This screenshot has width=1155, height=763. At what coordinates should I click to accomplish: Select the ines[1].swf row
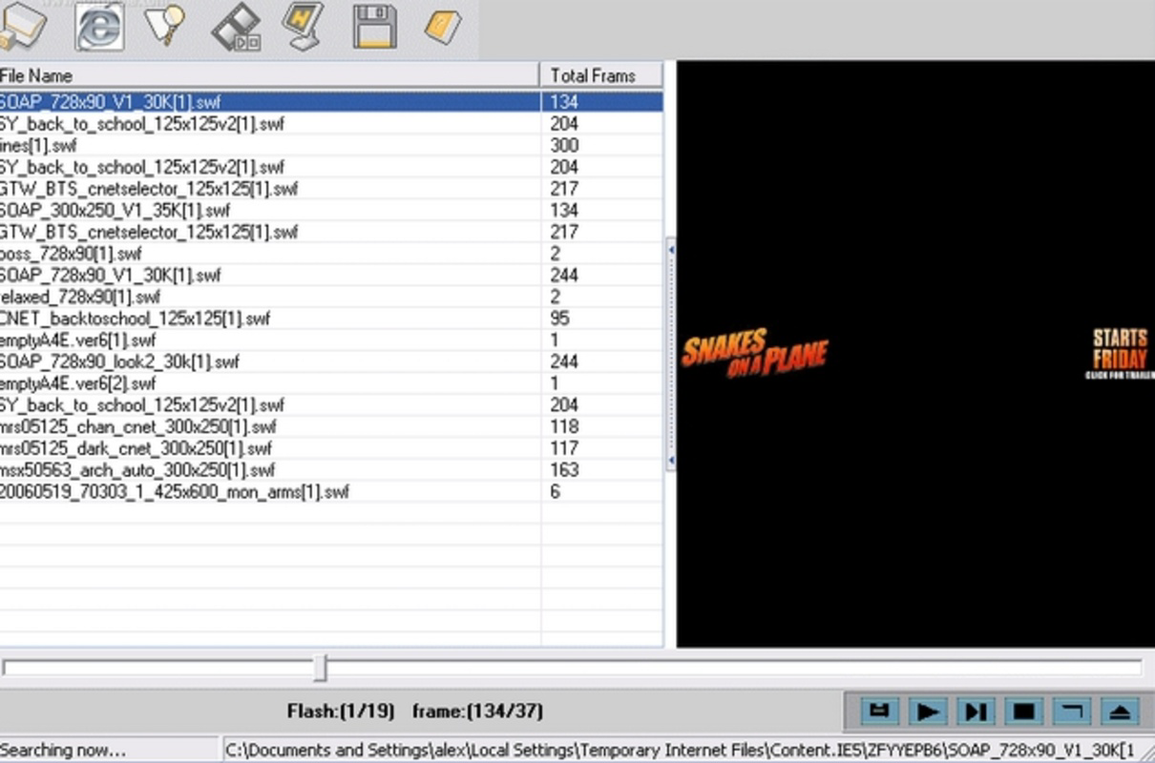[331, 145]
